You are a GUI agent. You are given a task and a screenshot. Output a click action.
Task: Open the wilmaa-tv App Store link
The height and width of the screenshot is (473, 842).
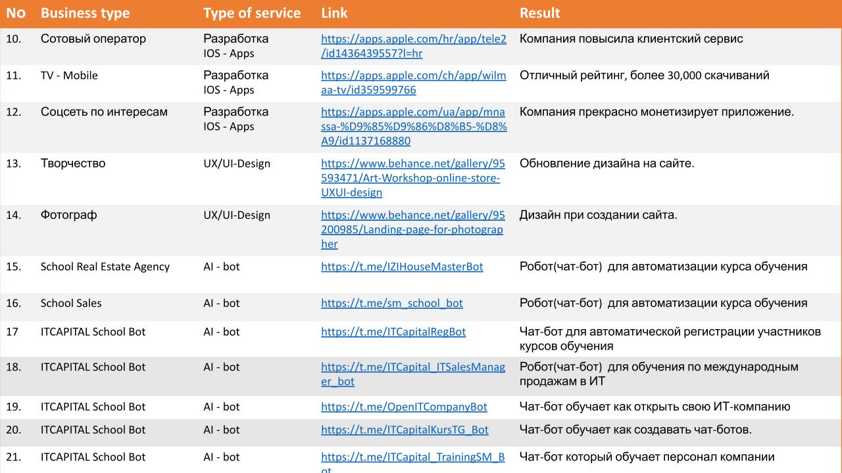(414, 83)
